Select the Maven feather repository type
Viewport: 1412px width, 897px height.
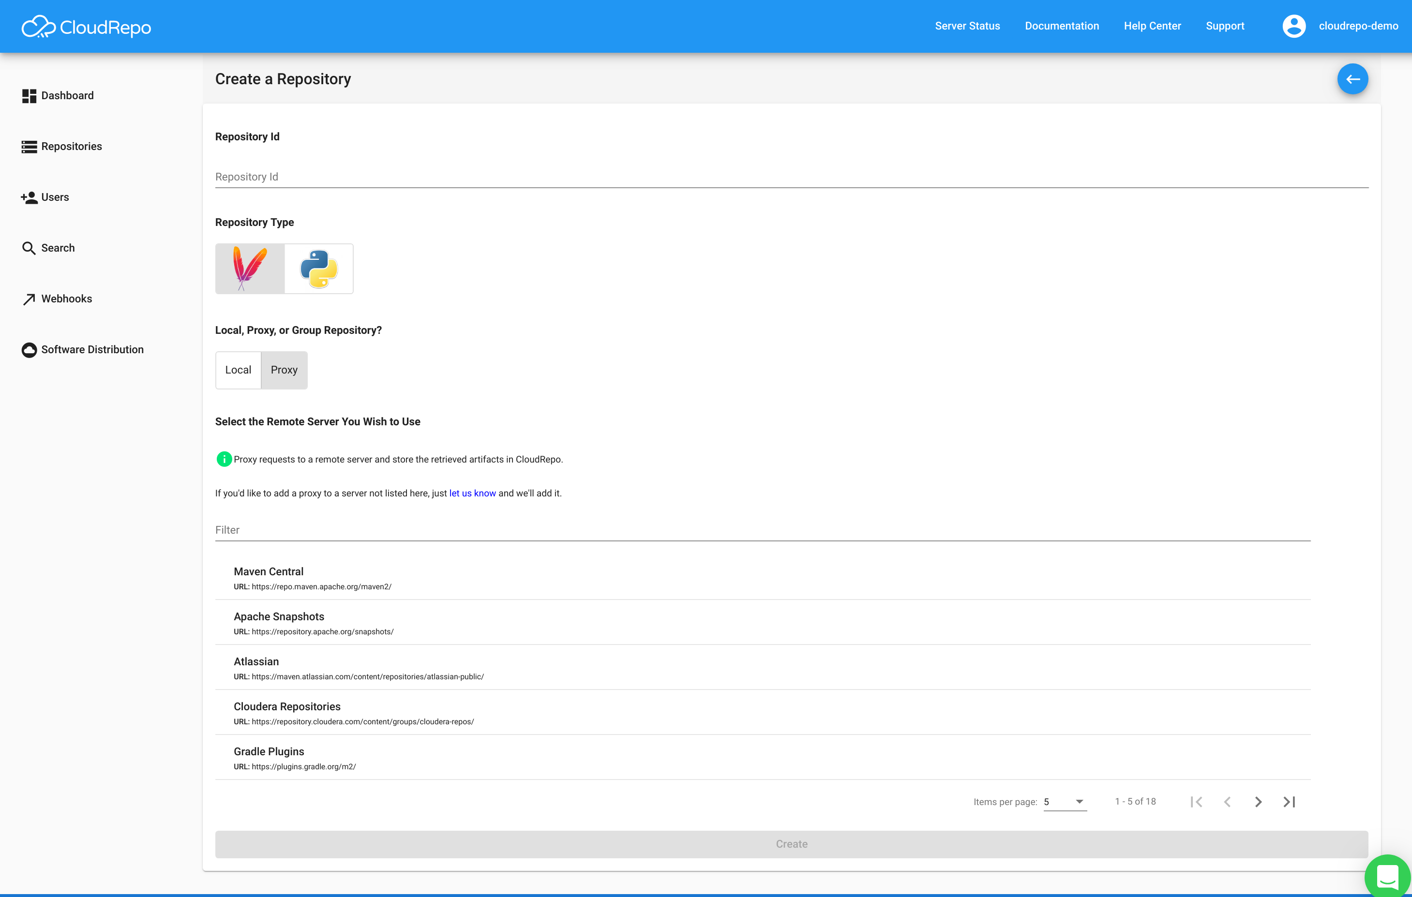[250, 269]
